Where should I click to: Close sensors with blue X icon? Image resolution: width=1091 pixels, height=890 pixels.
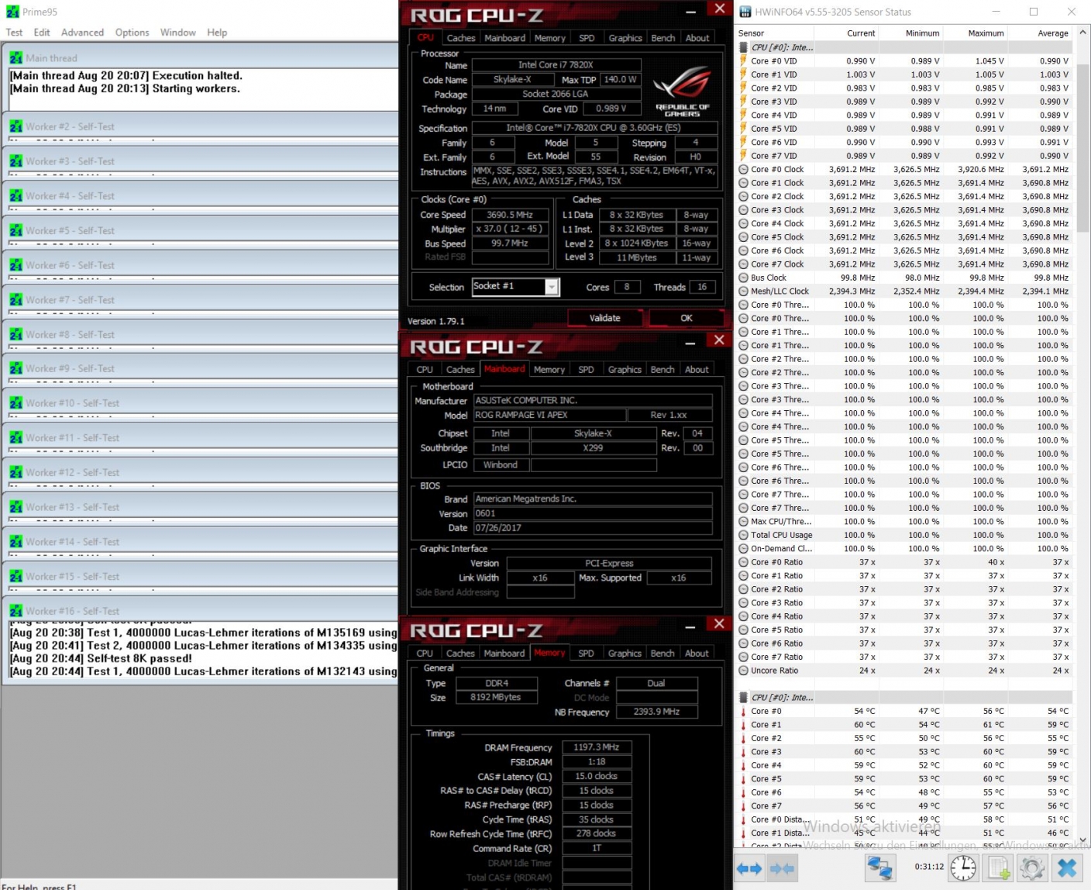pyautogui.click(x=1067, y=868)
